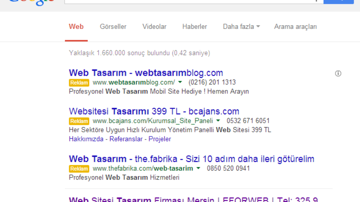Open the Projeler sitelink
Screen dimensions: 360x202
(x=160, y=139)
